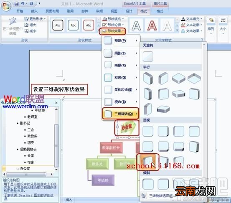Open the 发光(G) submenu
The height and width of the screenshot is (203, 231).
(x=121, y=77)
